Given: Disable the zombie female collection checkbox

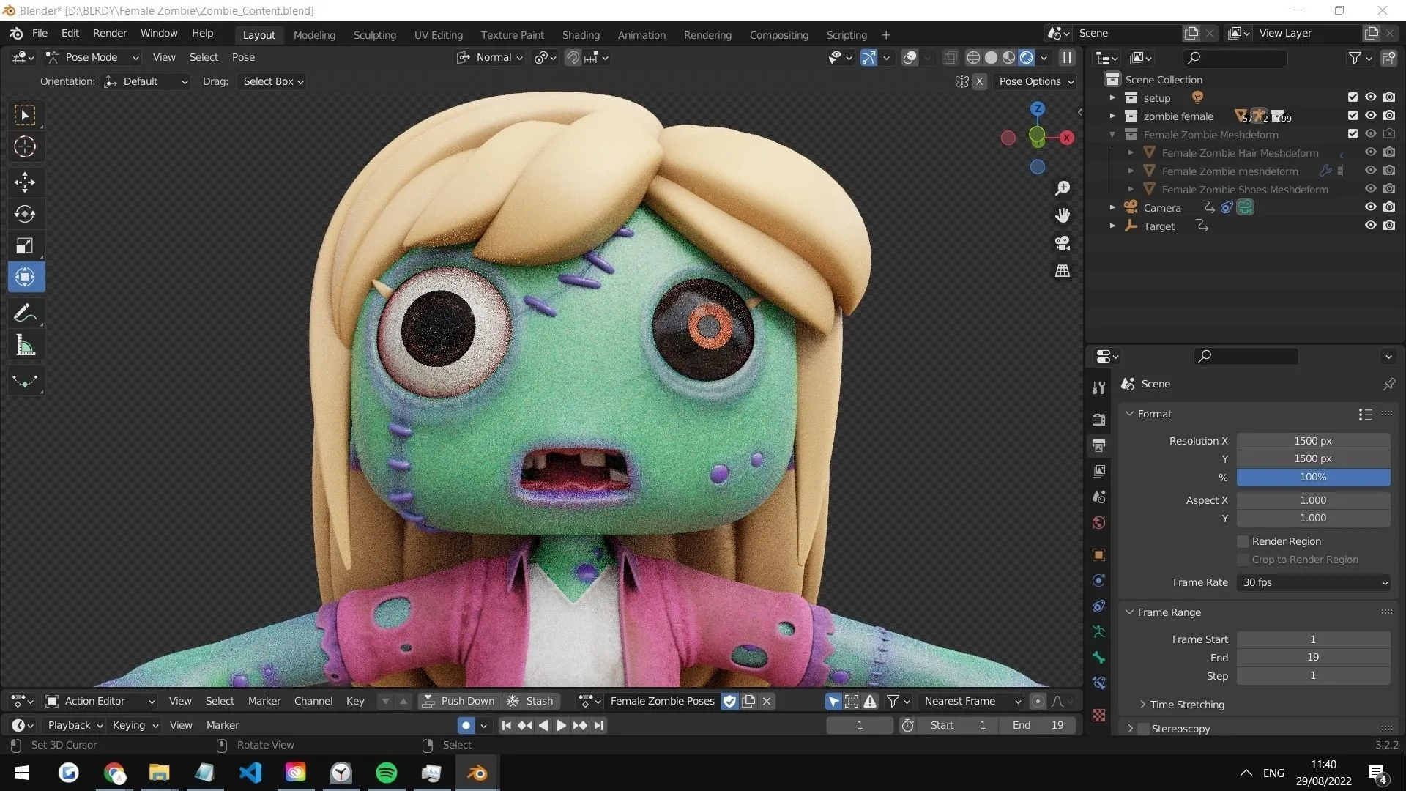Looking at the screenshot, I should pyautogui.click(x=1352, y=115).
